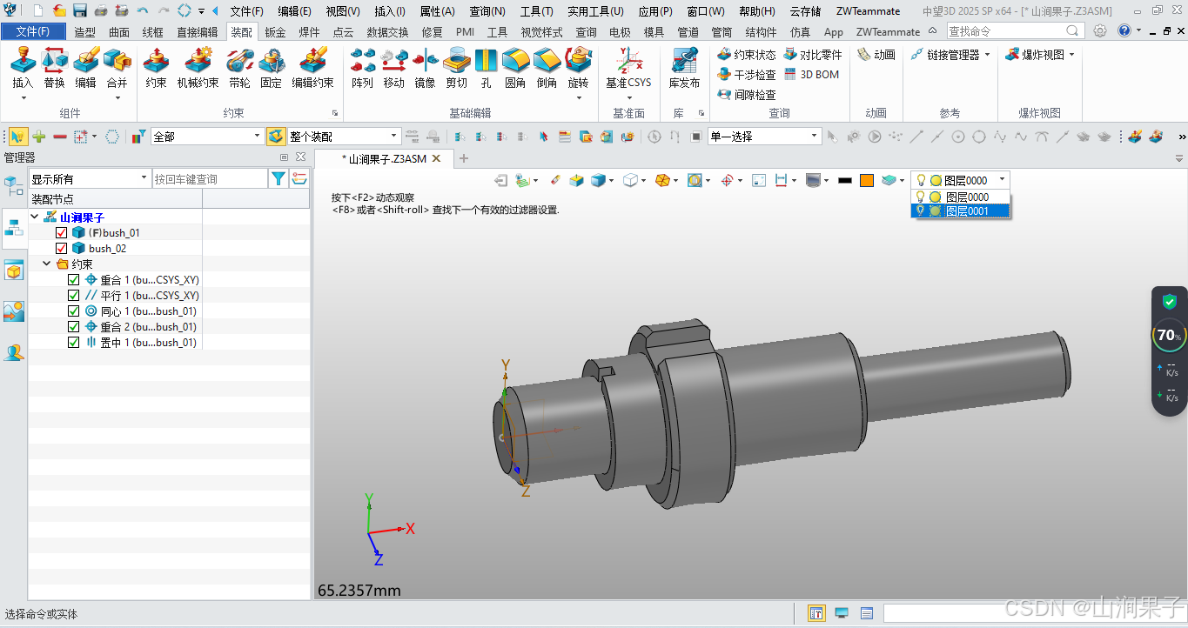Open the 整个装配 scope dropdown

pyautogui.click(x=344, y=137)
